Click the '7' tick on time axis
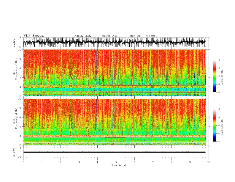The width and height of the screenshot is (235, 182). [153, 162]
